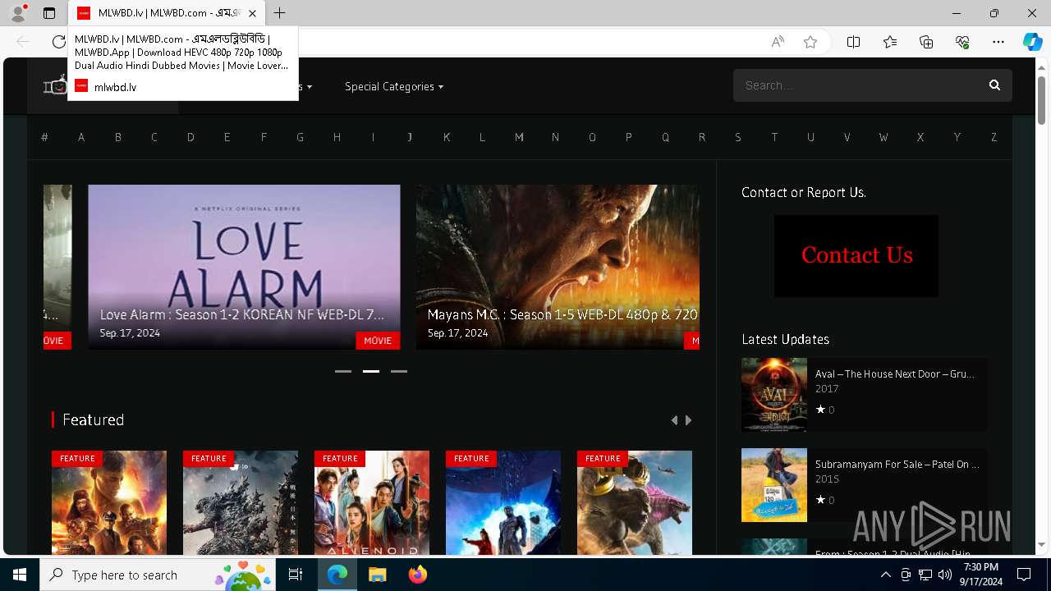This screenshot has height=591, width=1051.
Task: Open the Favorites list icon
Action: pos(890,42)
